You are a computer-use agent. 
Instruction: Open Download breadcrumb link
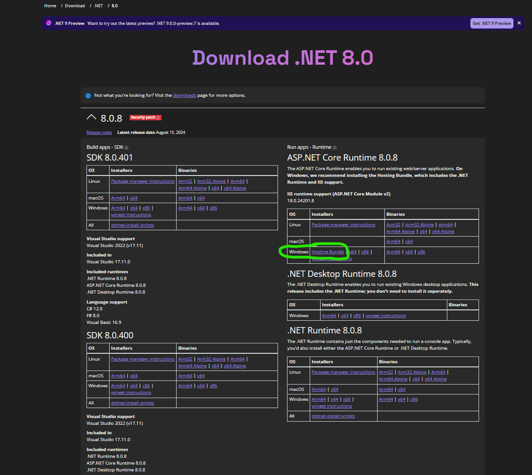click(75, 6)
